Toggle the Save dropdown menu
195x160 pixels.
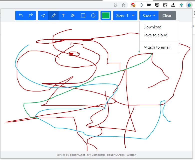pyautogui.click(x=149, y=15)
